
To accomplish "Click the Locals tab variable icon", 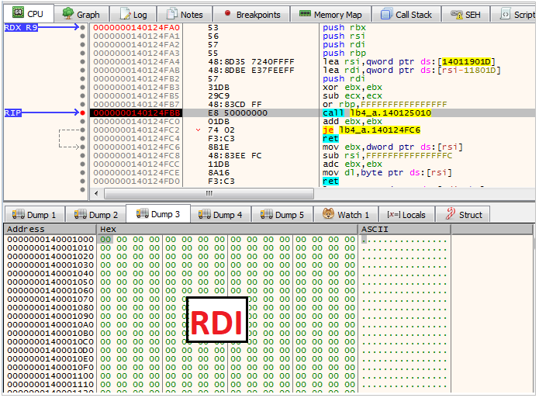I will click(x=394, y=215).
